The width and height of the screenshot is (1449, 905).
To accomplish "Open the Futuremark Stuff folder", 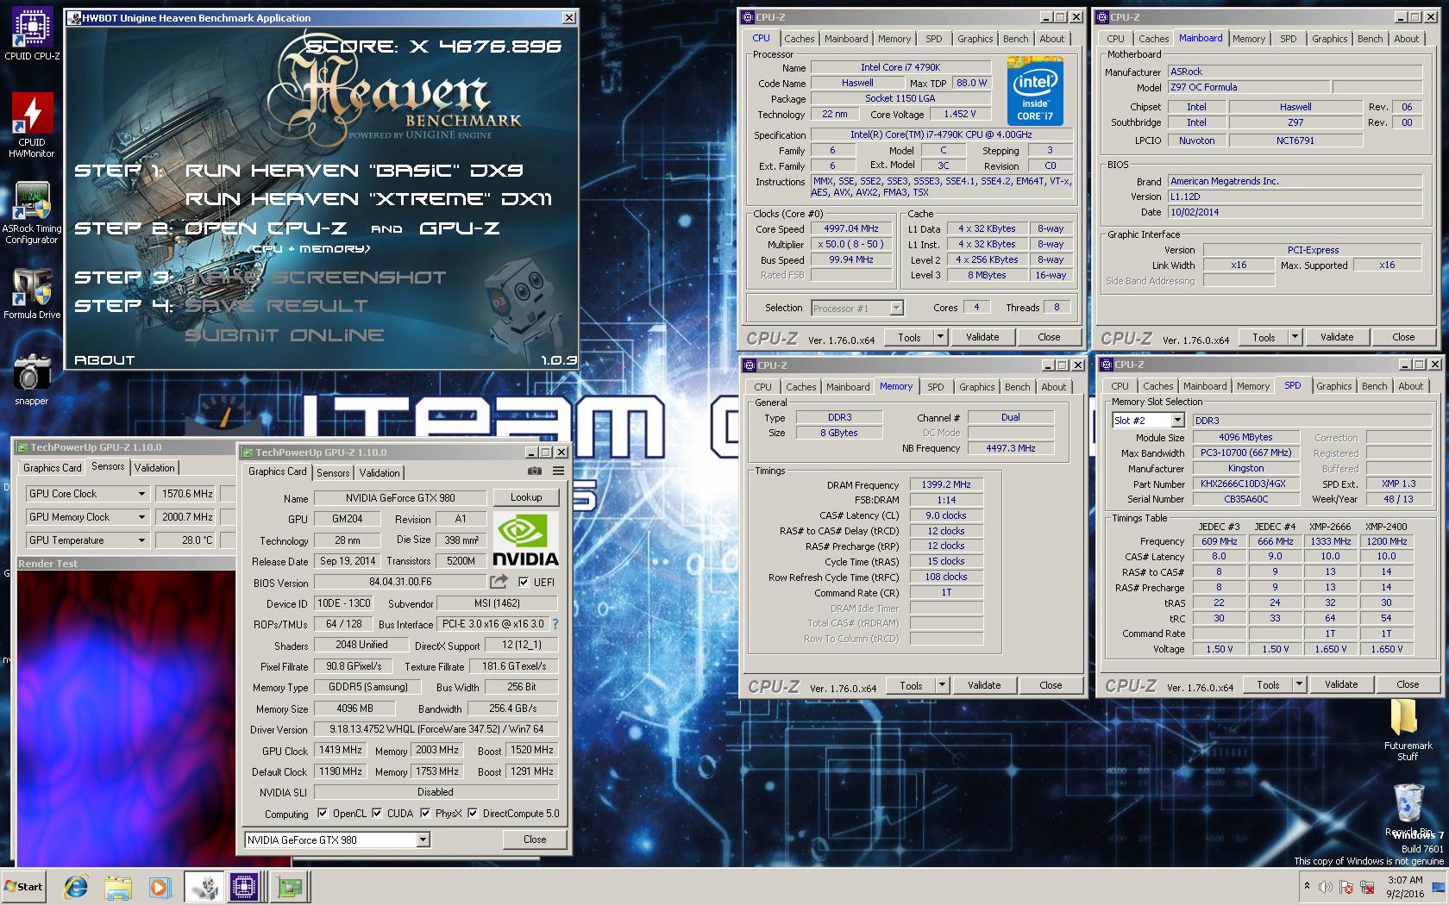I will pos(1407,730).
